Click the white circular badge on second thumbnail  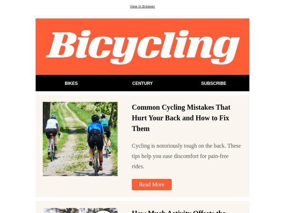pos(103,211)
